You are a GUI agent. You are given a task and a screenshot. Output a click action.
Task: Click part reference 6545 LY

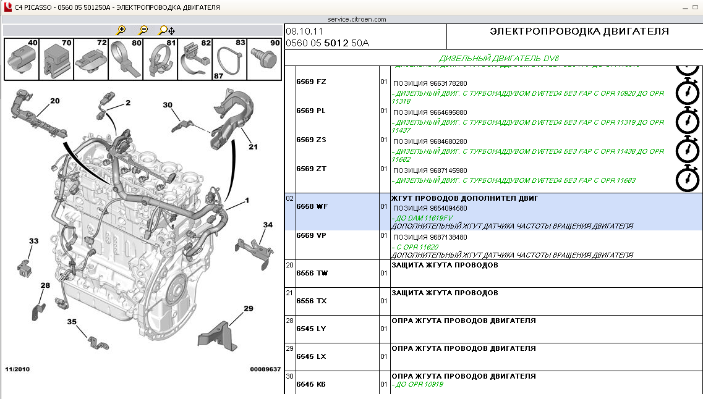pyautogui.click(x=311, y=329)
